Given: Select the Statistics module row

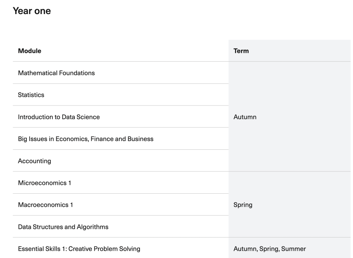Looking at the screenshot, I should click(x=31, y=95).
